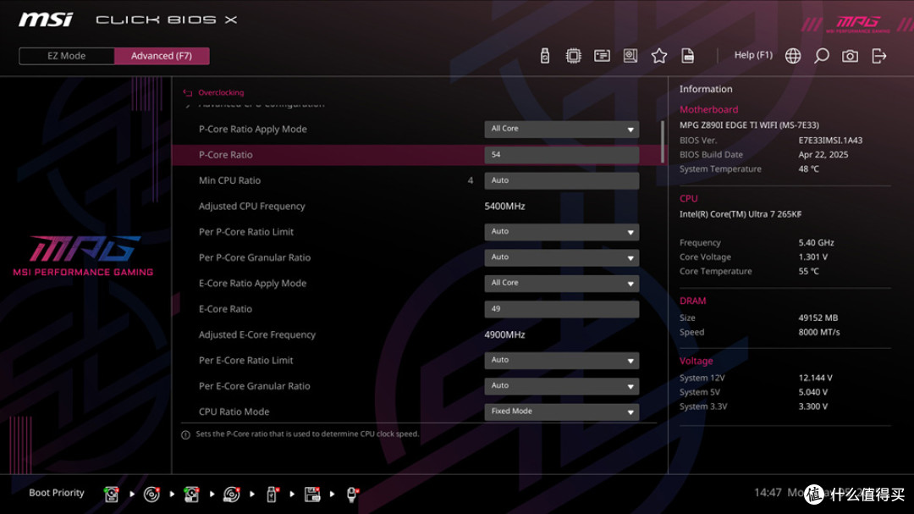Open search magnifier icon
The image size is (914, 514).
(x=821, y=55)
